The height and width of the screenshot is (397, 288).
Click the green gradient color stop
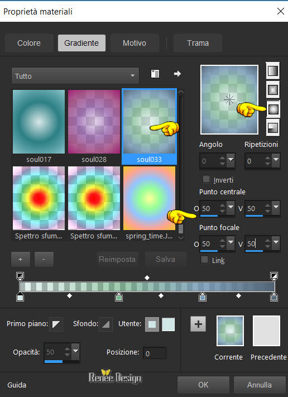119,296
